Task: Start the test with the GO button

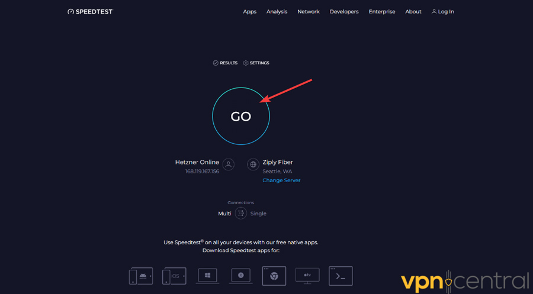Action: 240,116
